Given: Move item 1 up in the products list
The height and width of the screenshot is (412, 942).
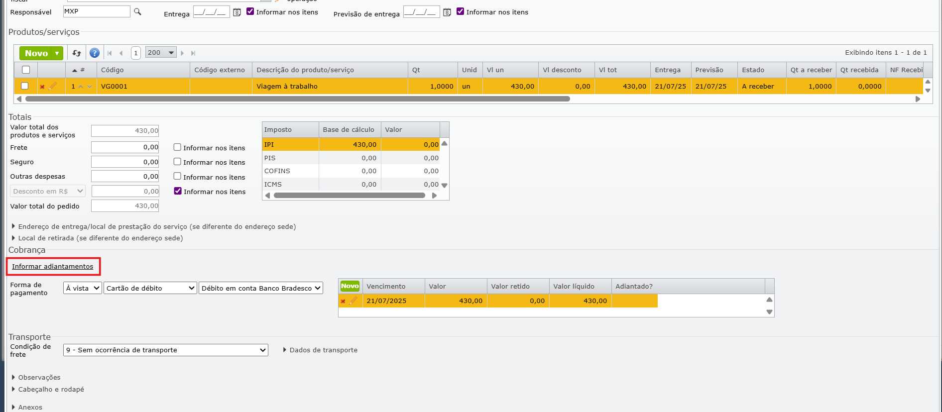Looking at the screenshot, I should 81,87.
